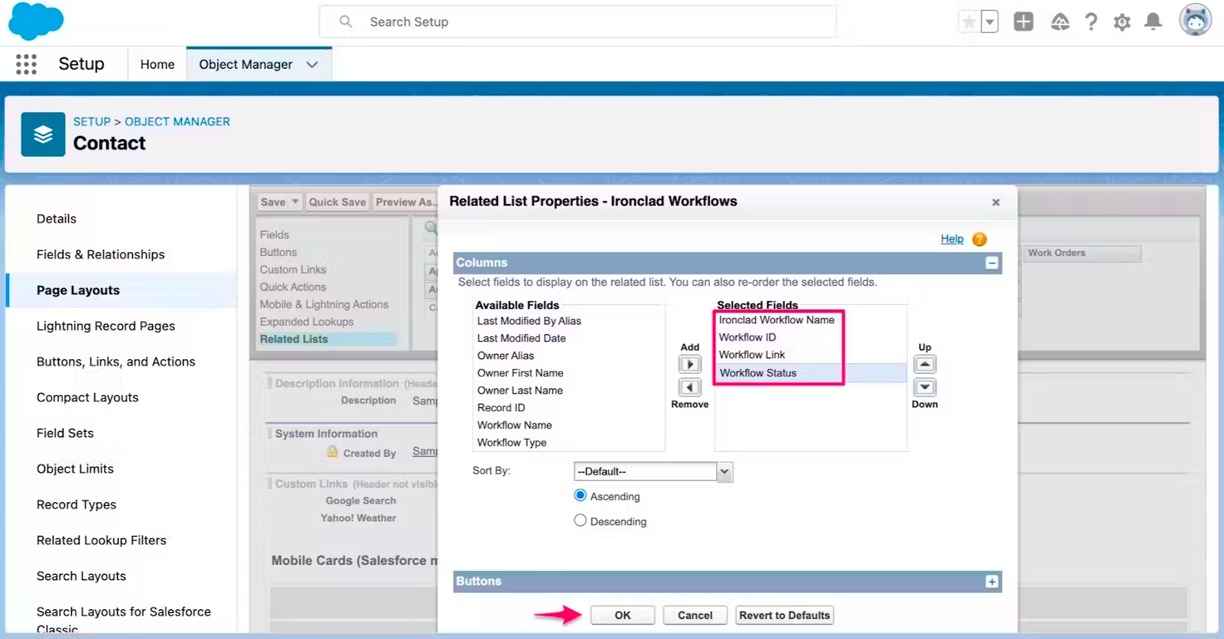The height and width of the screenshot is (639, 1224).
Task: Open Object Limits in the sidebar
Action: 75,469
